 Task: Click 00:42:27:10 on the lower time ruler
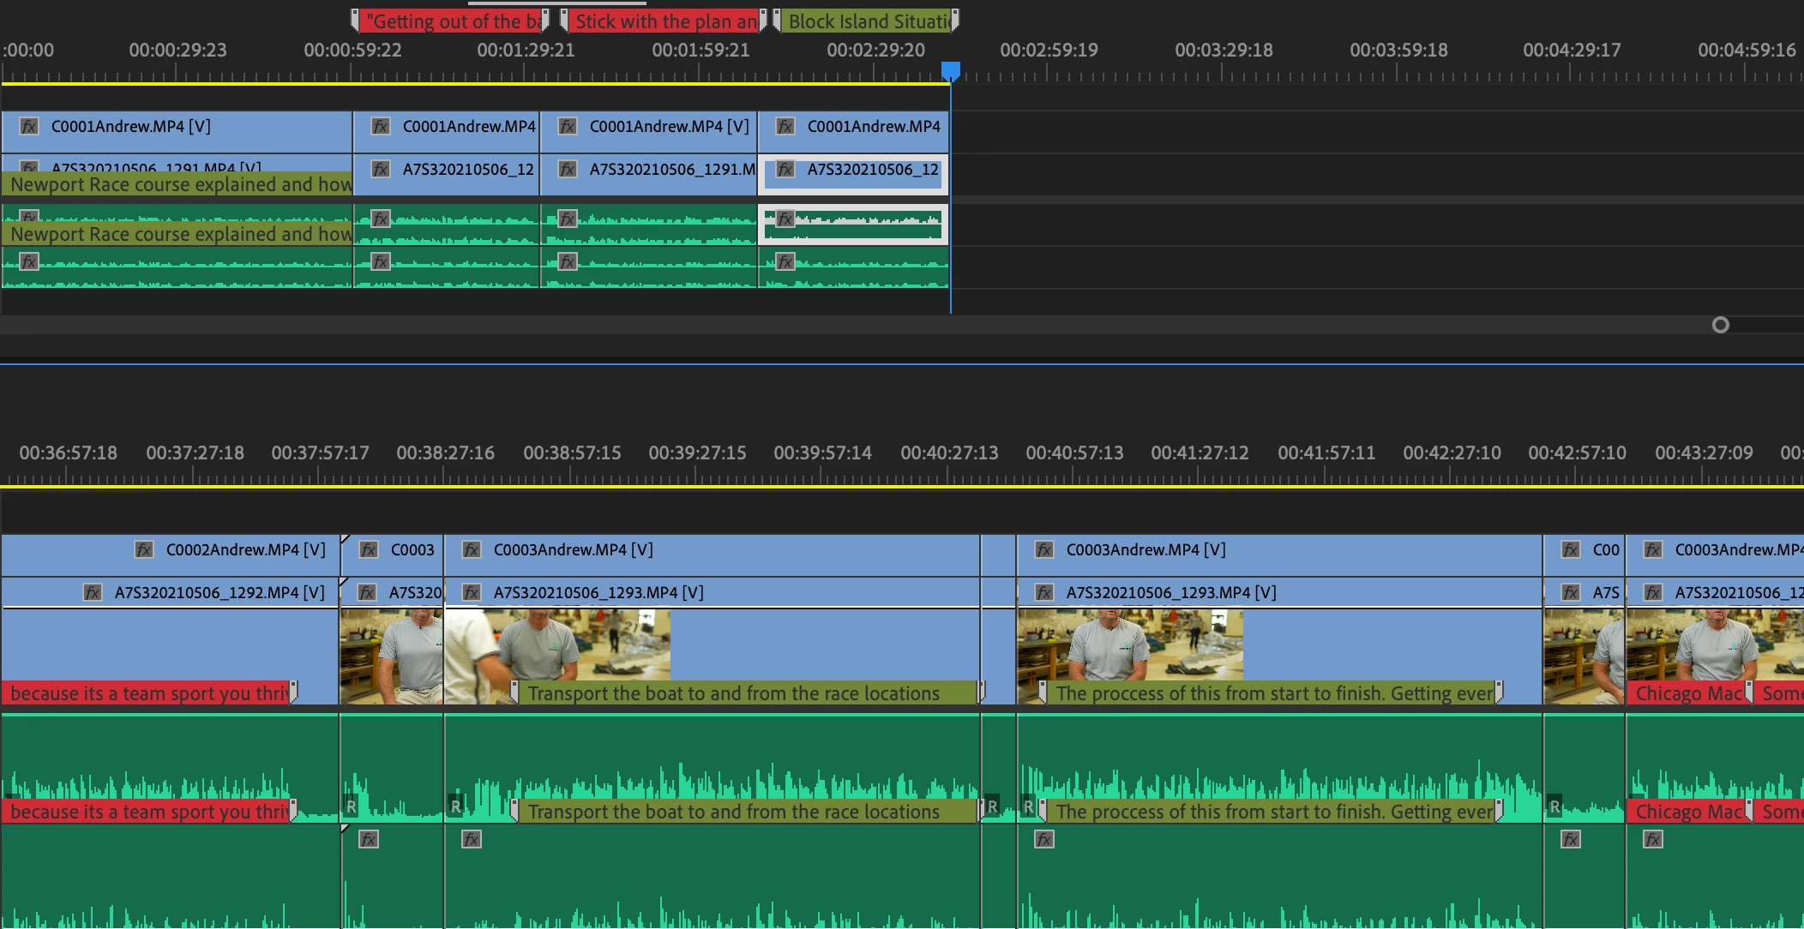point(1452,453)
